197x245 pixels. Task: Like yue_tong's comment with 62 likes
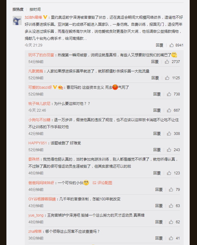pyautogui.click(x=171, y=222)
